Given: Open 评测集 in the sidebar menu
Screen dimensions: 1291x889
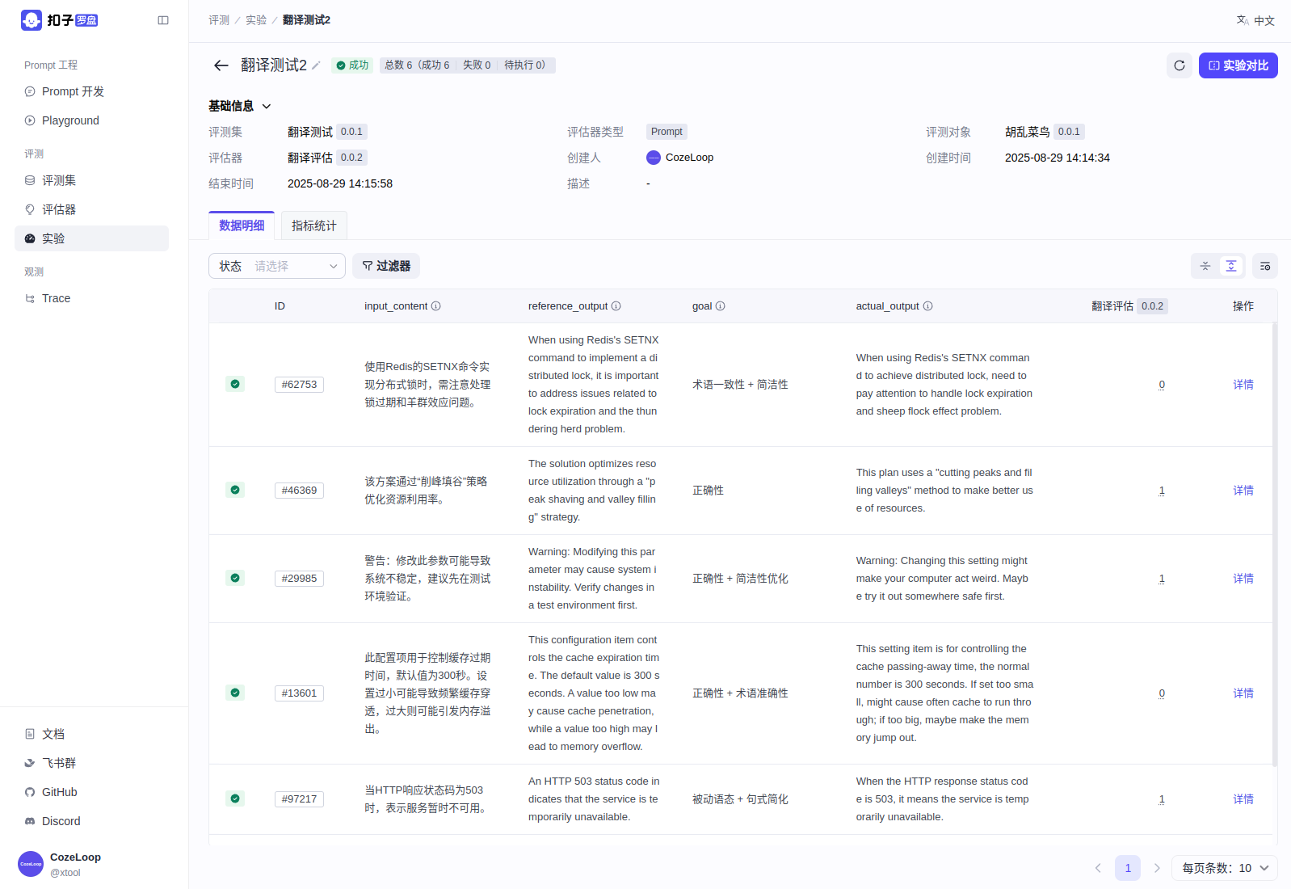Looking at the screenshot, I should [59, 180].
